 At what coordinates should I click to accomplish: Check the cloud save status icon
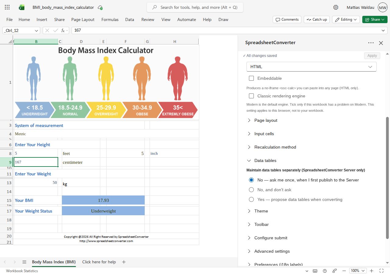tap(100, 7)
